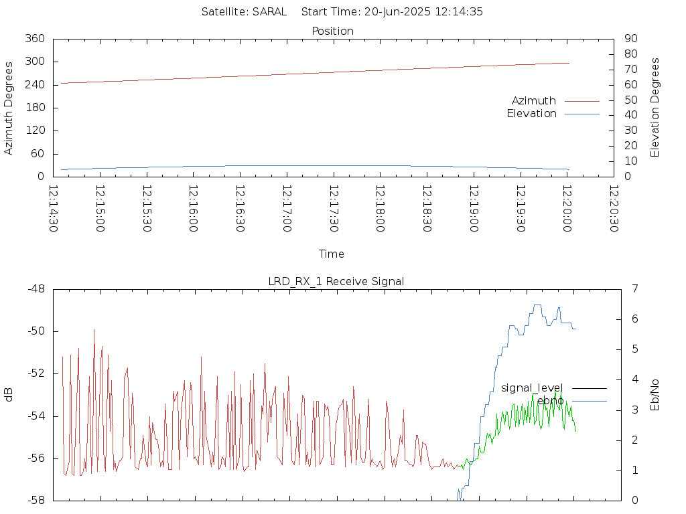Screen dimensions: 686x514
Task: Click the 12:20:00 time tick label
Action: pyautogui.click(x=567, y=209)
